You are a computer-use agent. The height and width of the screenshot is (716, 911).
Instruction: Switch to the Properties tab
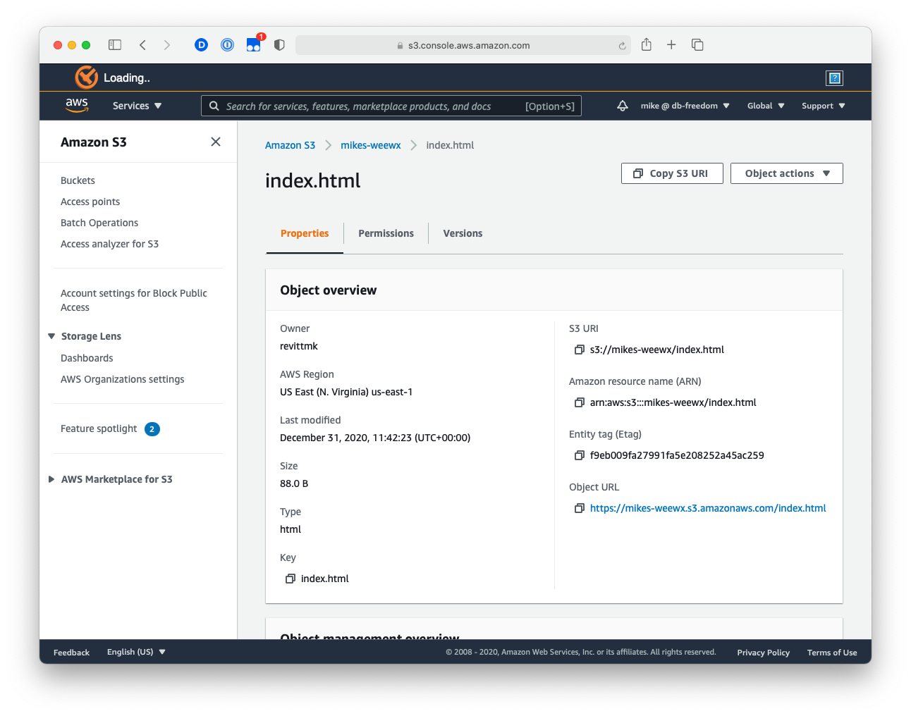tap(305, 233)
